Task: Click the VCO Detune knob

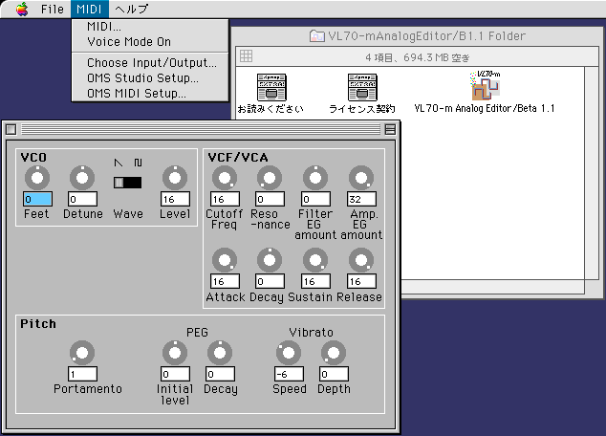Action: [x=82, y=178]
